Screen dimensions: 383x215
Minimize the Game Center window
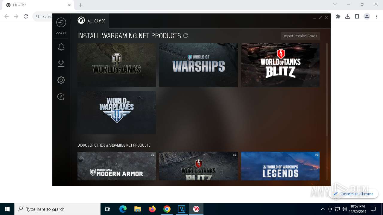point(314,18)
